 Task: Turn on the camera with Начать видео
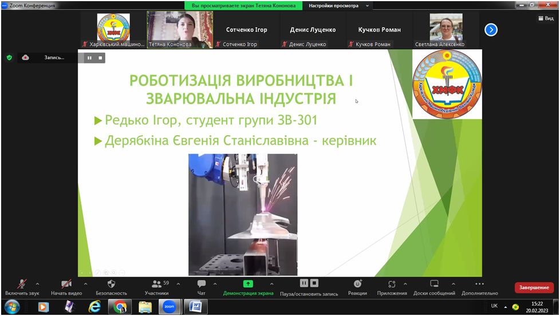point(66,284)
